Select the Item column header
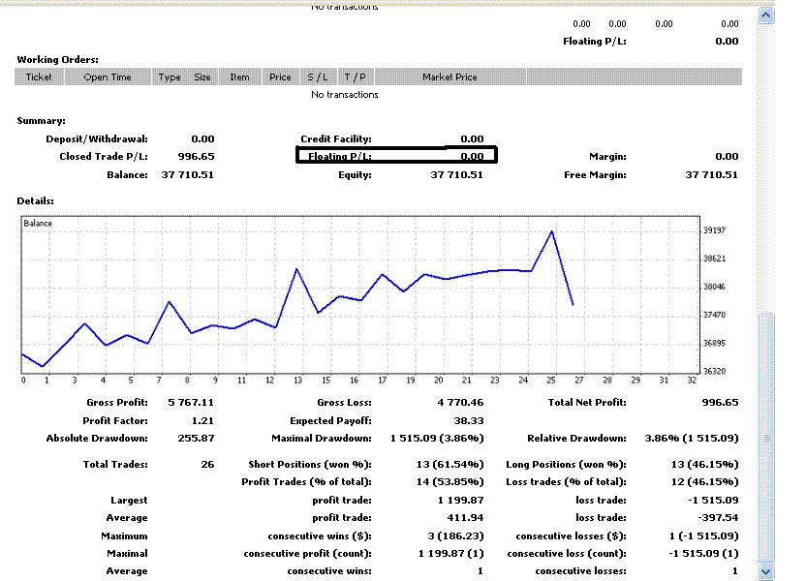 coord(239,77)
